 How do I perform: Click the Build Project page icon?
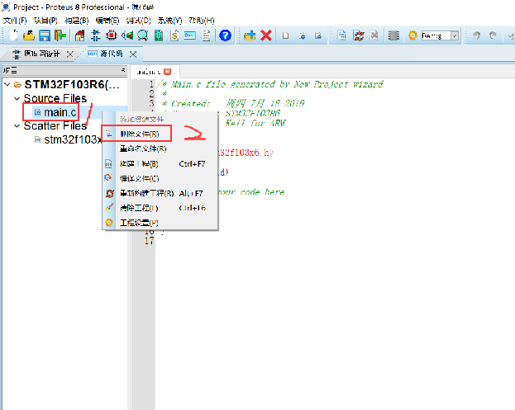[341, 35]
